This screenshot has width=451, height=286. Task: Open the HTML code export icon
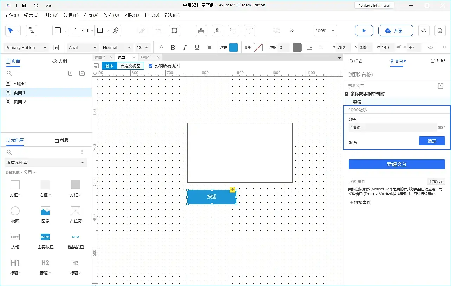click(x=424, y=31)
